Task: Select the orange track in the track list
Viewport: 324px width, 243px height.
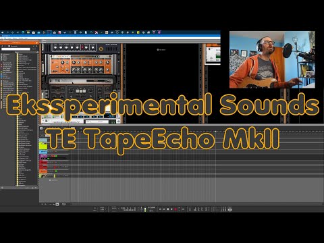Action: point(44,171)
